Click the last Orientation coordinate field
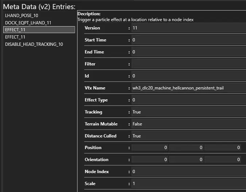Viewport: 246px width, 192px height. coord(223,160)
